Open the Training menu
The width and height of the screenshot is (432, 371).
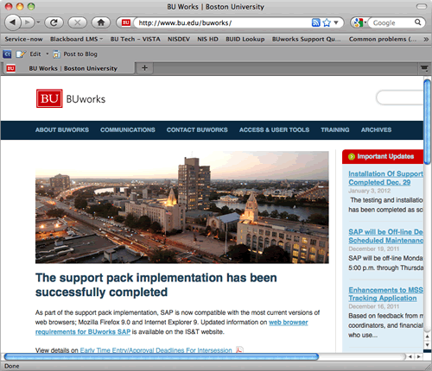pyautogui.click(x=335, y=130)
